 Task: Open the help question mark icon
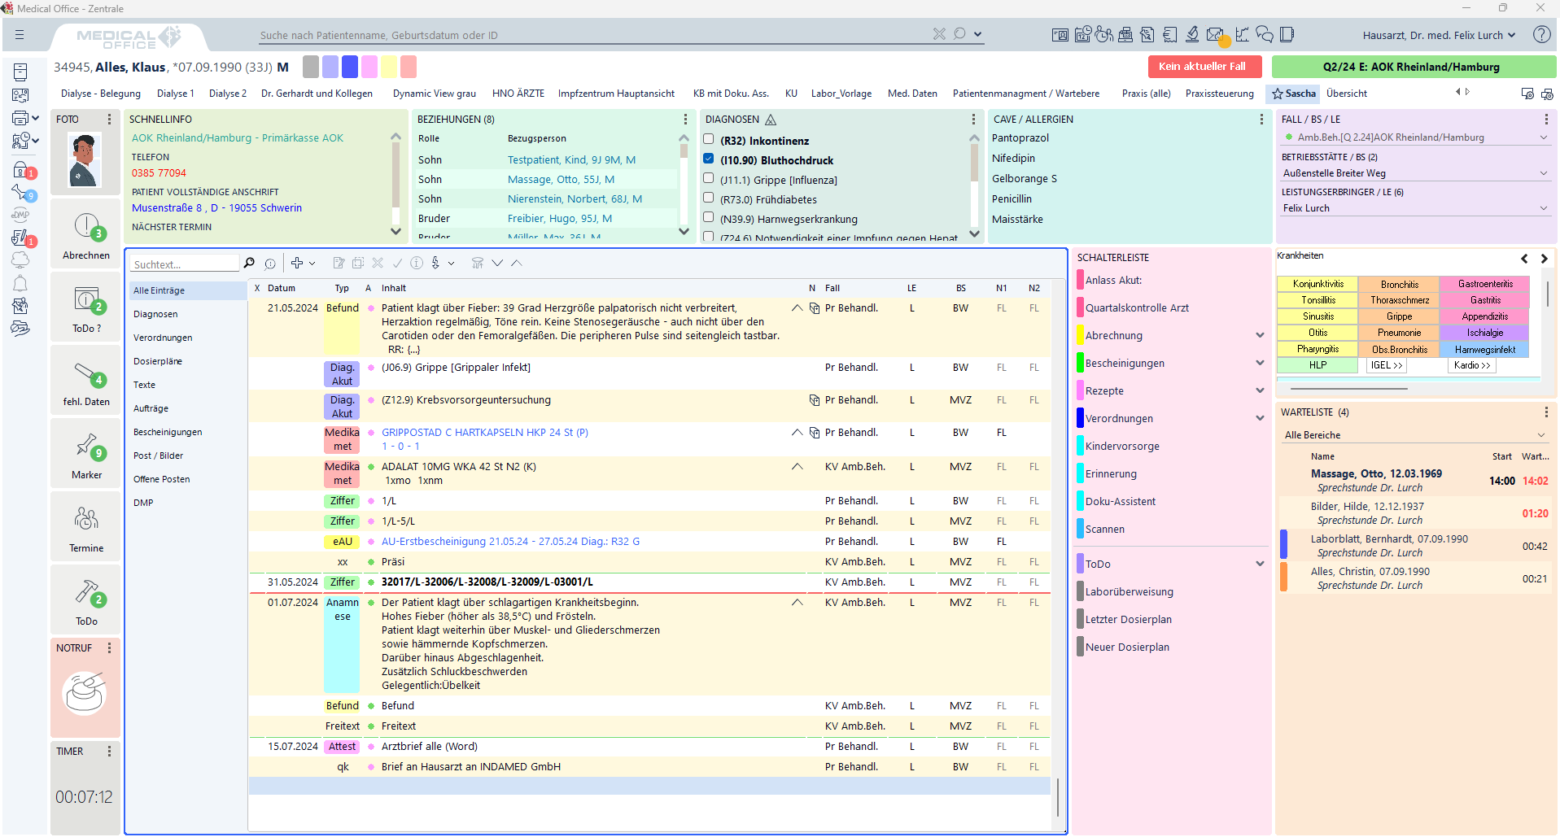1540,35
